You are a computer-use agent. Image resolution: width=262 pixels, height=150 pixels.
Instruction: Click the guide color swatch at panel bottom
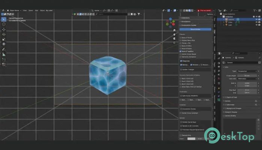click(191, 139)
